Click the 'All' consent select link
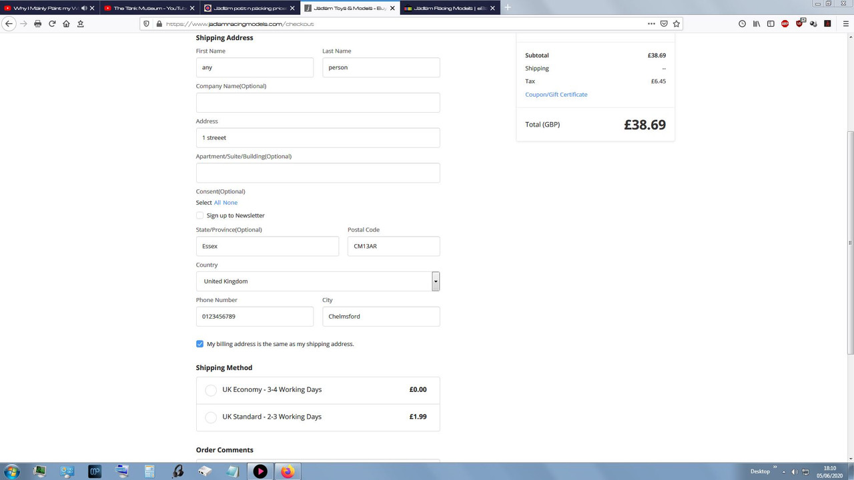The image size is (854, 480). [218, 203]
